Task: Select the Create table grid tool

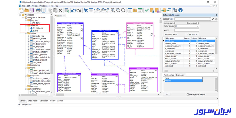Action: pyautogui.click(x=91, y=10)
